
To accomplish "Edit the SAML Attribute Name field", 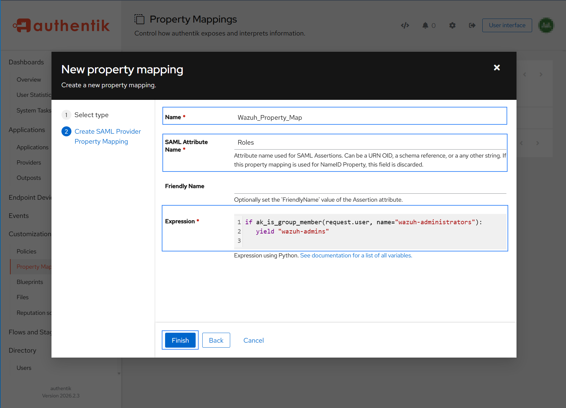I will (x=370, y=142).
